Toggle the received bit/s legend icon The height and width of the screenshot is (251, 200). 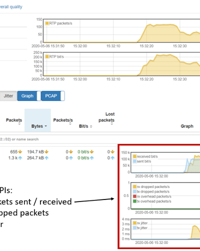(x=134, y=156)
